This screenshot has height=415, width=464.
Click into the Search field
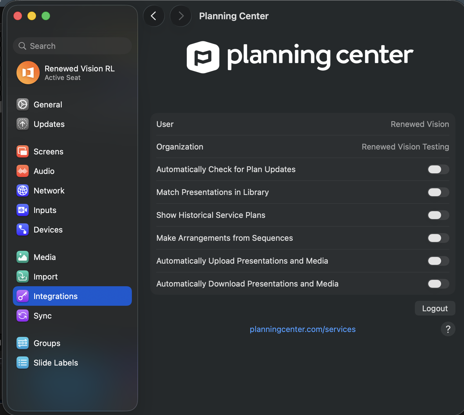[72, 46]
